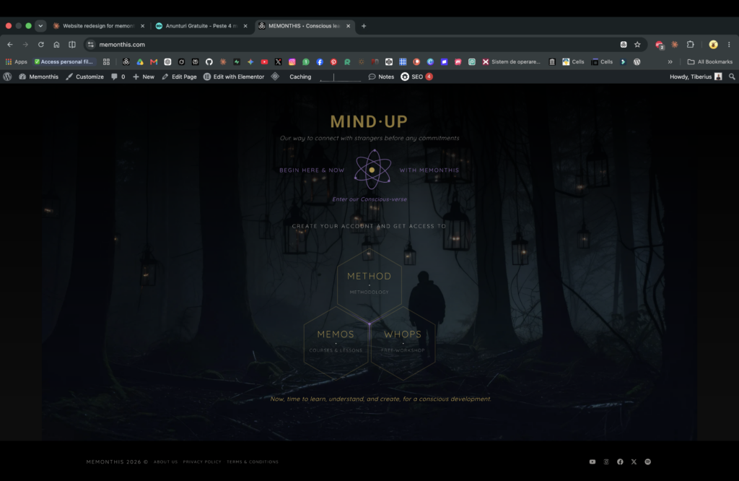Switch to Website redesign for memonthis tab

pyautogui.click(x=99, y=26)
